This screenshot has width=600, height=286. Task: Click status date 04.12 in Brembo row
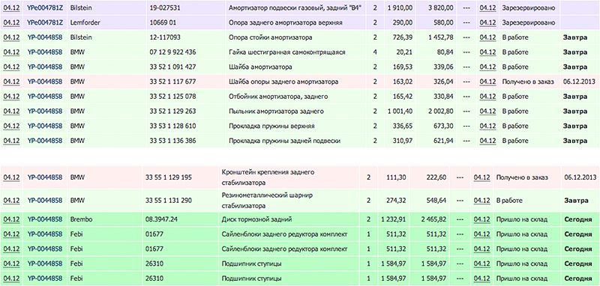click(481, 219)
